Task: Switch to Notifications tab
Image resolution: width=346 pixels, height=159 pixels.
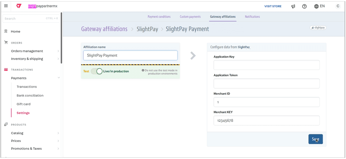Action: click(x=252, y=17)
